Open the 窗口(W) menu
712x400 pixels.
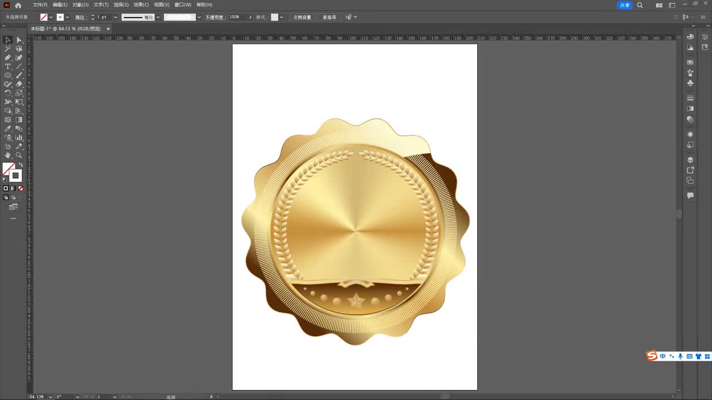click(182, 5)
